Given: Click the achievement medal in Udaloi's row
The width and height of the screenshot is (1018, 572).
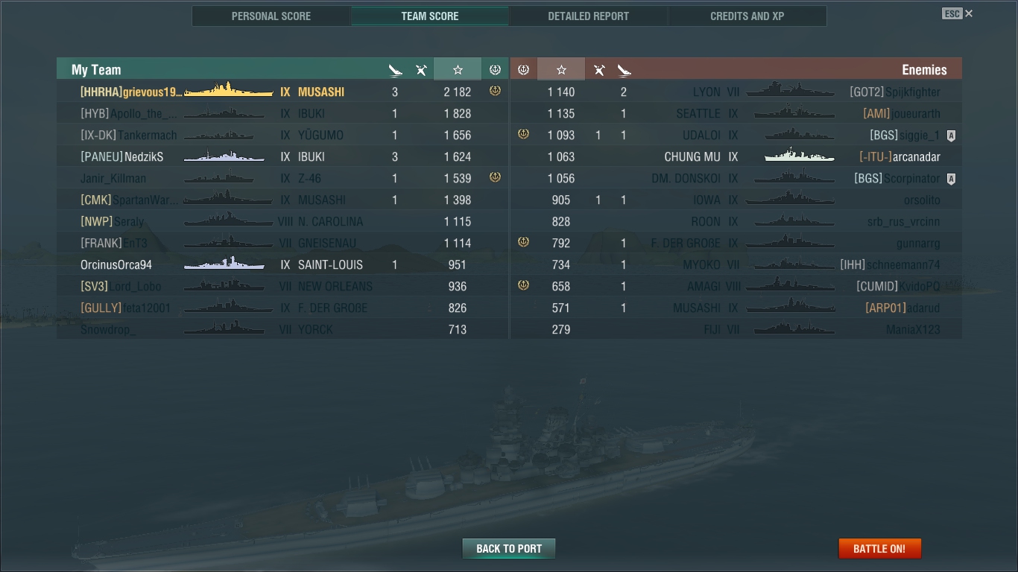Looking at the screenshot, I should click(x=523, y=134).
